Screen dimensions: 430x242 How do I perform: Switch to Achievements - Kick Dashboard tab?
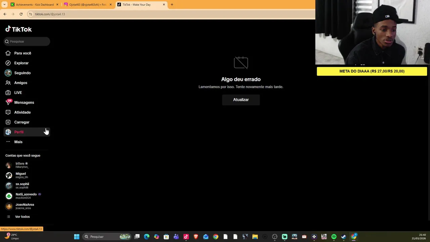pyautogui.click(x=35, y=5)
